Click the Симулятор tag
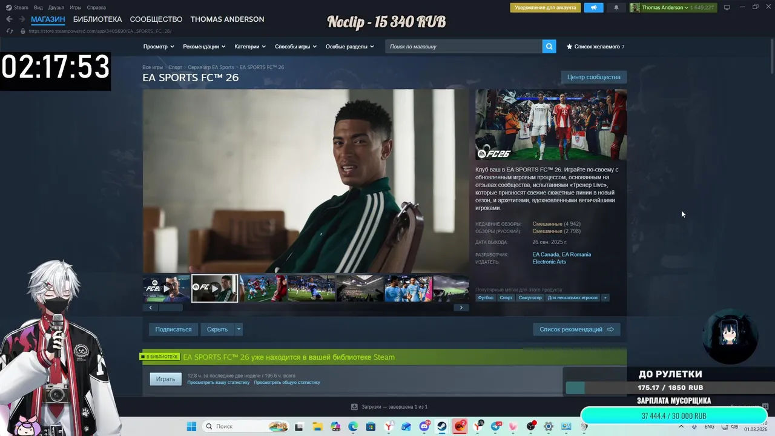This screenshot has width=775, height=436. point(530,298)
